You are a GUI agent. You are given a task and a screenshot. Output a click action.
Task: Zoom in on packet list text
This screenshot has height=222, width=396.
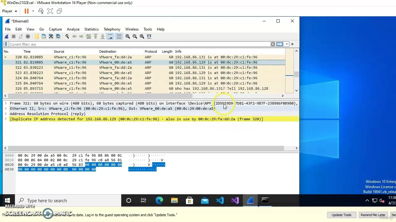click(x=127, y=36)
